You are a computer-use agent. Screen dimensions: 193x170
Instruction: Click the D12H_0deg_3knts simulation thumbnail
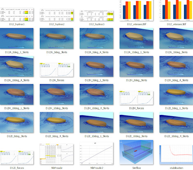click(x=136, y=67)
